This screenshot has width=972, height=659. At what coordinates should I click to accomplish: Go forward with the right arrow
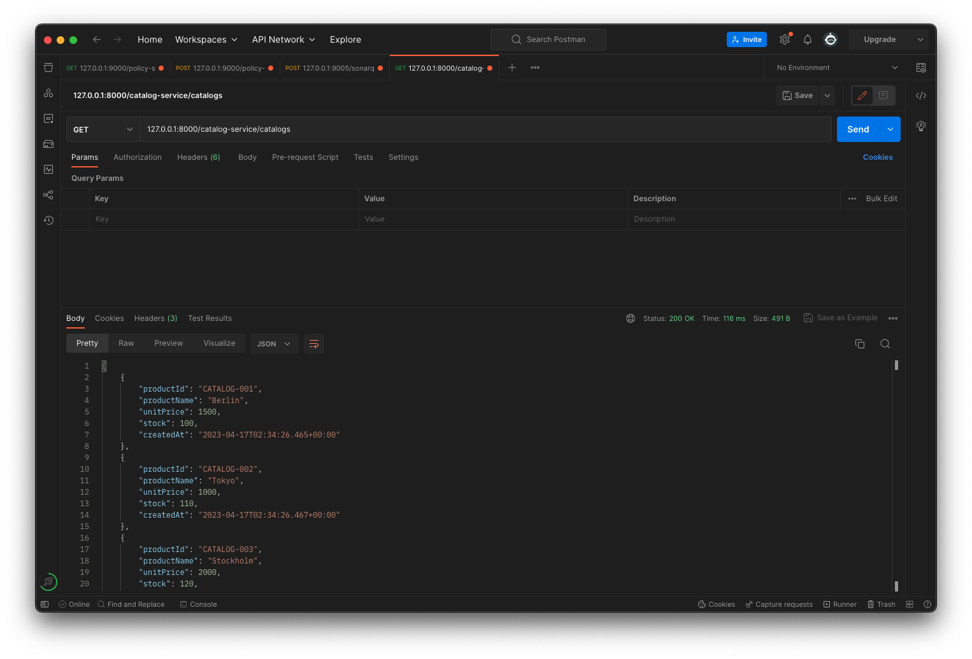click(117, 39)
